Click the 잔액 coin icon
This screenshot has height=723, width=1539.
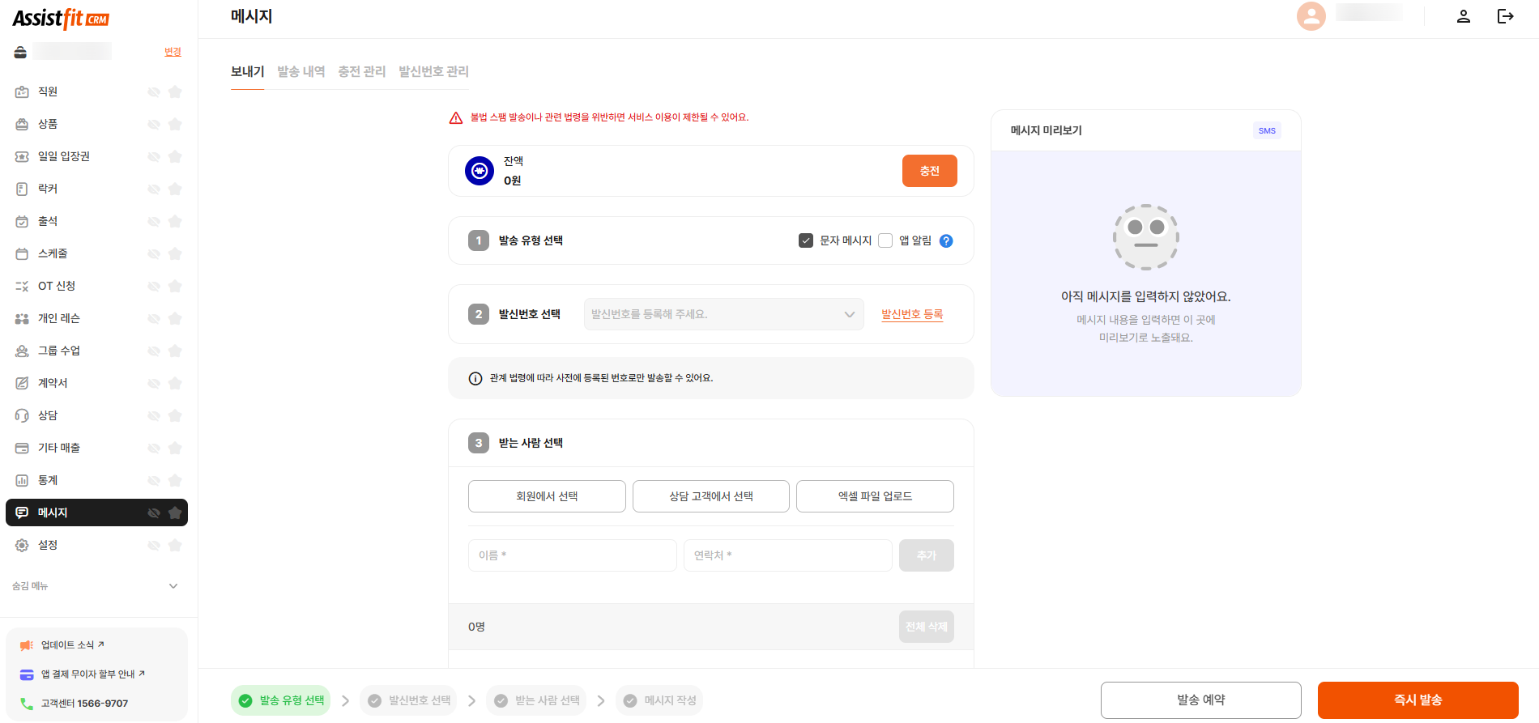click(480, 171)
